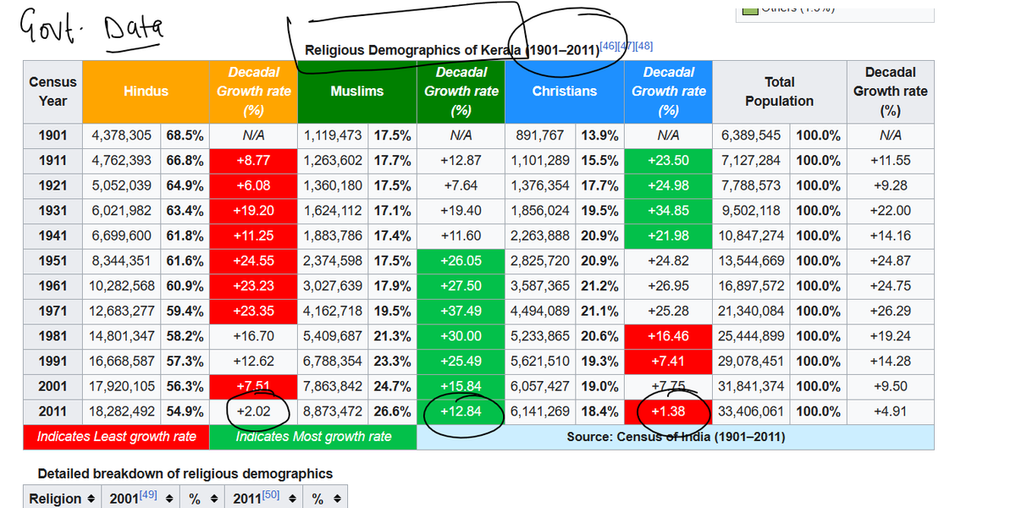Select the 1951 census year row header
The image size is (1016, 508).
[x=52, y=261]
